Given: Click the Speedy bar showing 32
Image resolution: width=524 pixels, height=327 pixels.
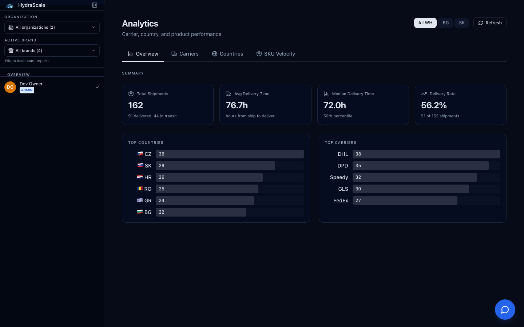Looking at the screenshot, I should (x=415, y=177).
